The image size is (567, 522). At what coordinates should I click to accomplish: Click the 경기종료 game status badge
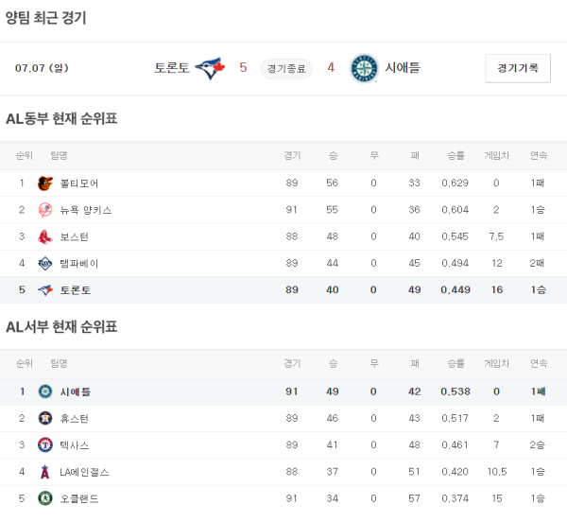pyautogui.click(x=286, y=68)
